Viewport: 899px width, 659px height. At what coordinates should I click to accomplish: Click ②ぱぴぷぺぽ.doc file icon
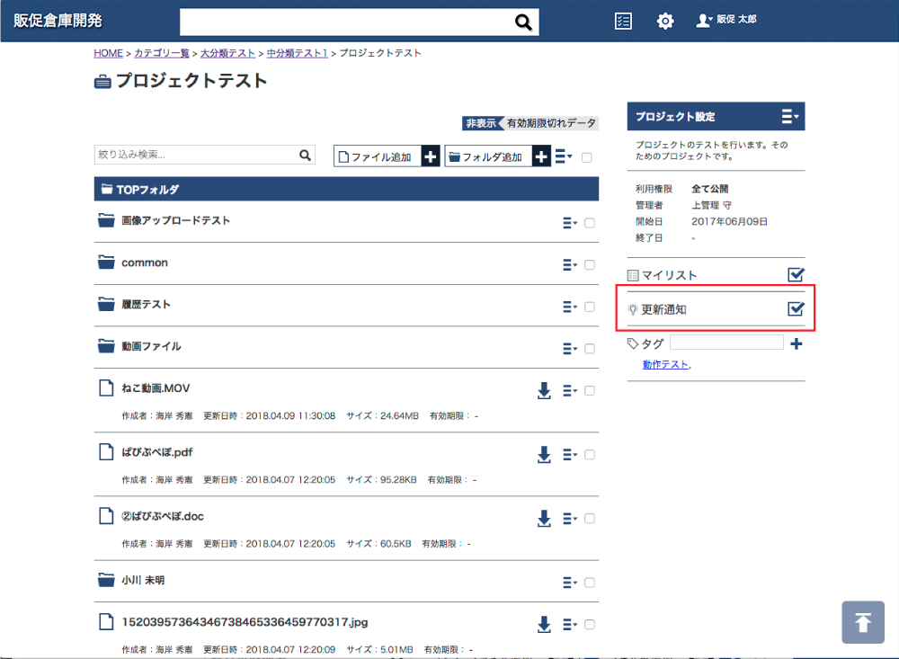click(106, 516)
